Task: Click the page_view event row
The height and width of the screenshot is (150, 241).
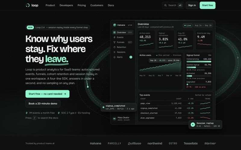Action: click(175, 103)
